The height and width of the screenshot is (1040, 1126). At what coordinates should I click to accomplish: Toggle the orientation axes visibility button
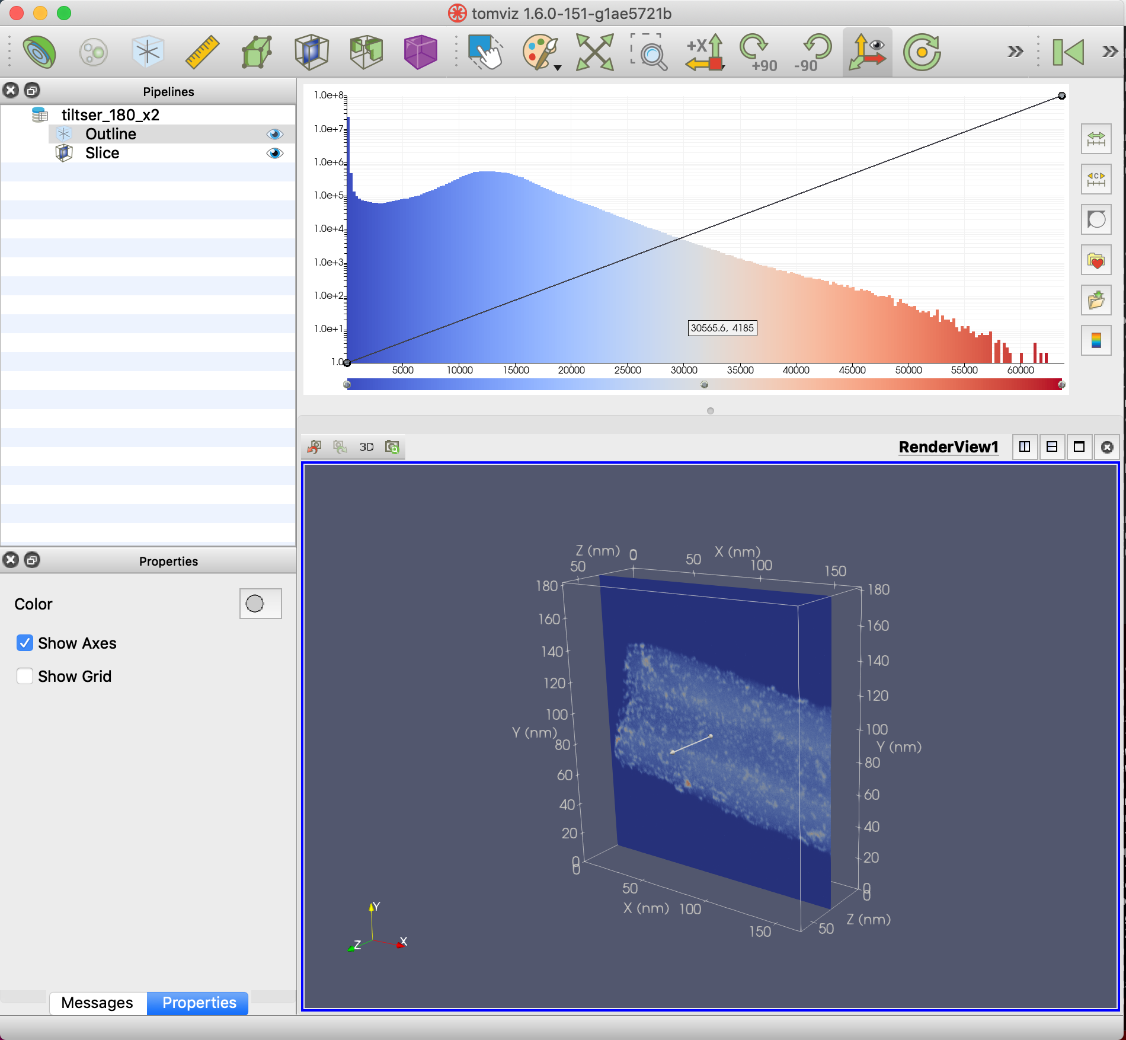click(867, 52)
